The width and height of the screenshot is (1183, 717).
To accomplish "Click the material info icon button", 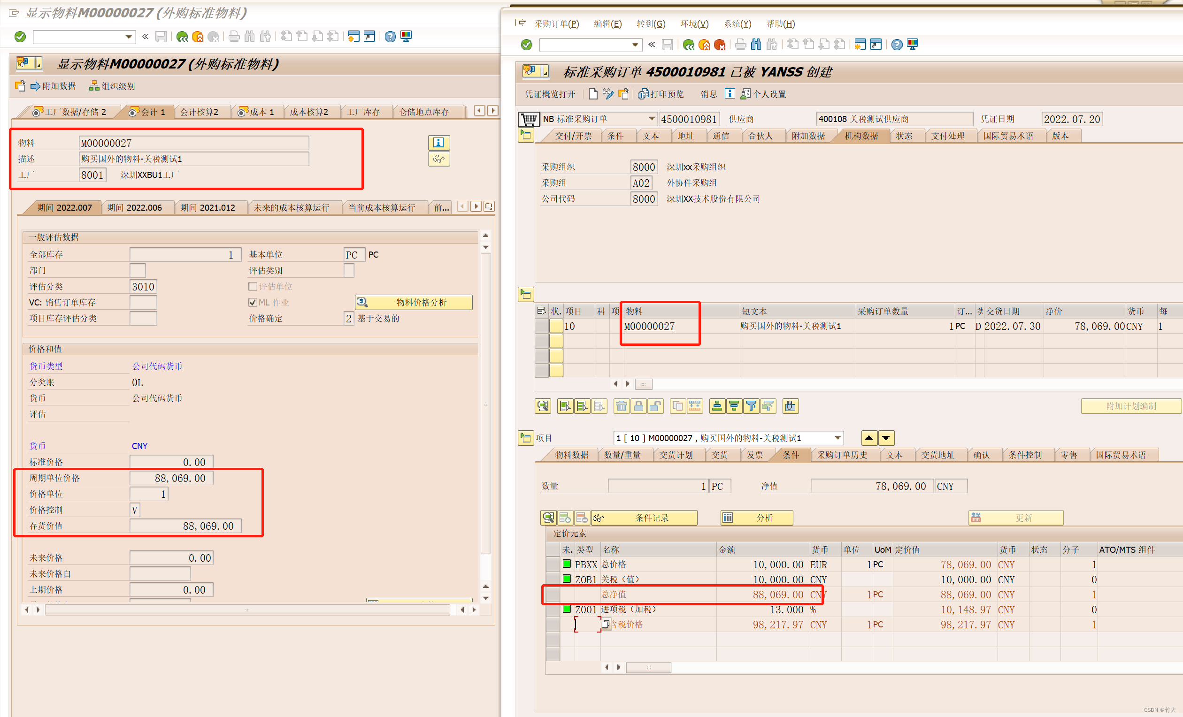I will pyautogui.click(x=438, y=142).
